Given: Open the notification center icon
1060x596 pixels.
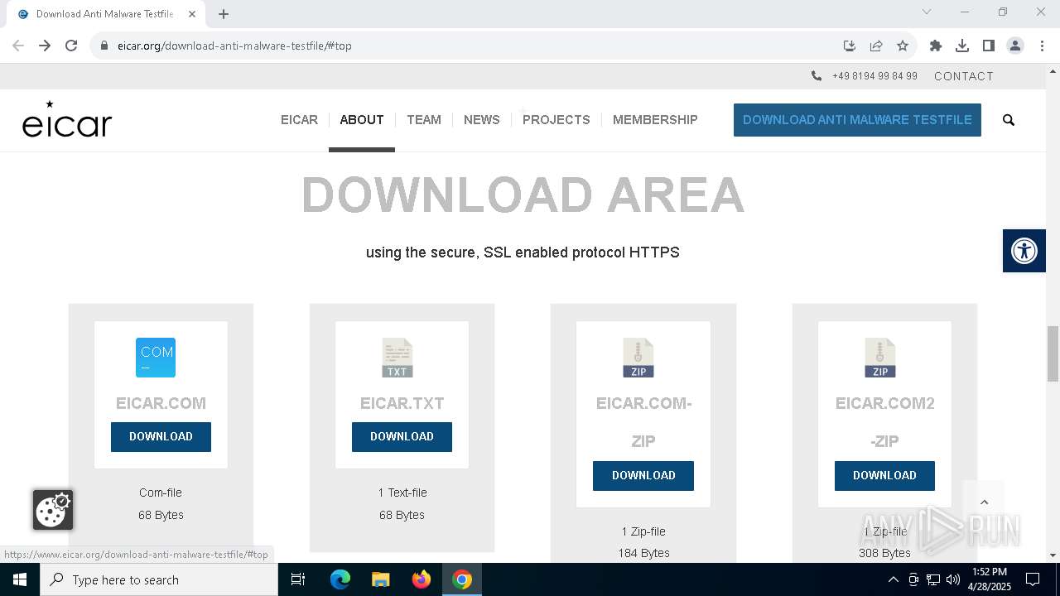Looking at the screenshot, I should [1033, 579].
